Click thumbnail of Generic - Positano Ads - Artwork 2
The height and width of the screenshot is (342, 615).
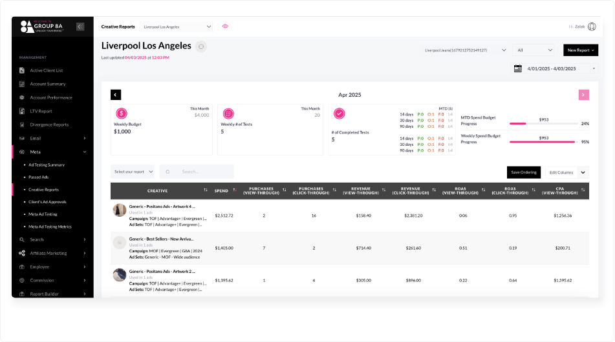point(120,275)
